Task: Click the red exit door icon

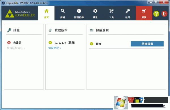Action: [x=164, y=14]
